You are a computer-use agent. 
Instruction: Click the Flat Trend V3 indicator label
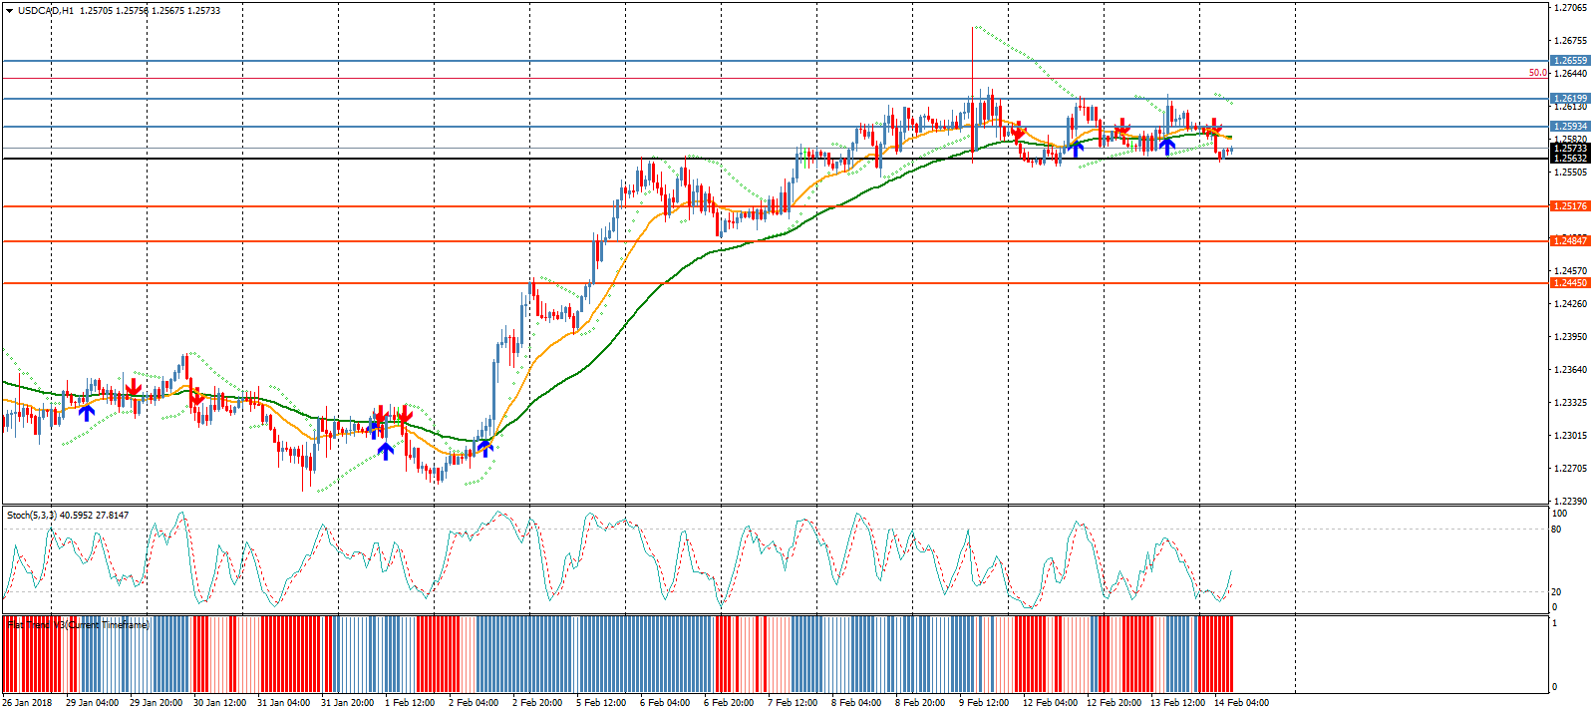78,624
